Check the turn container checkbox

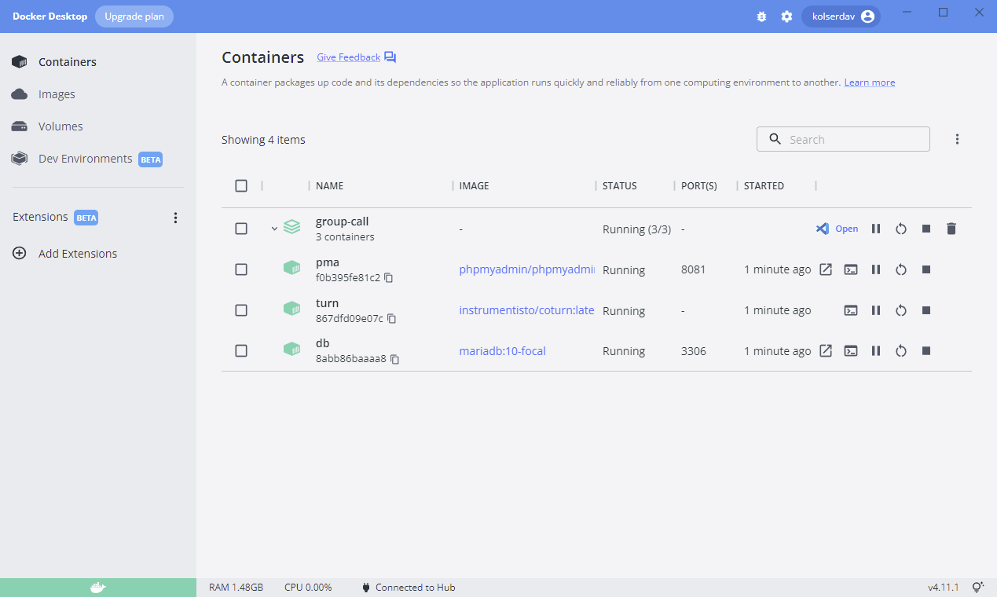coord(241,310)
